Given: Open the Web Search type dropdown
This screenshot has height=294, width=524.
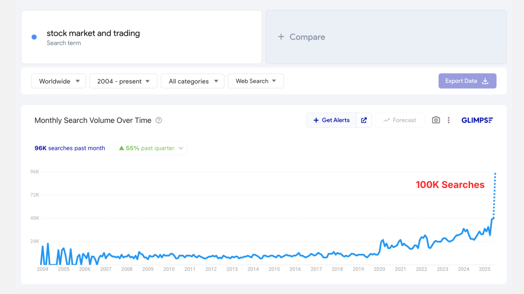Looking at the screenshot, I should pyautogui.click(x=256, y=81).
